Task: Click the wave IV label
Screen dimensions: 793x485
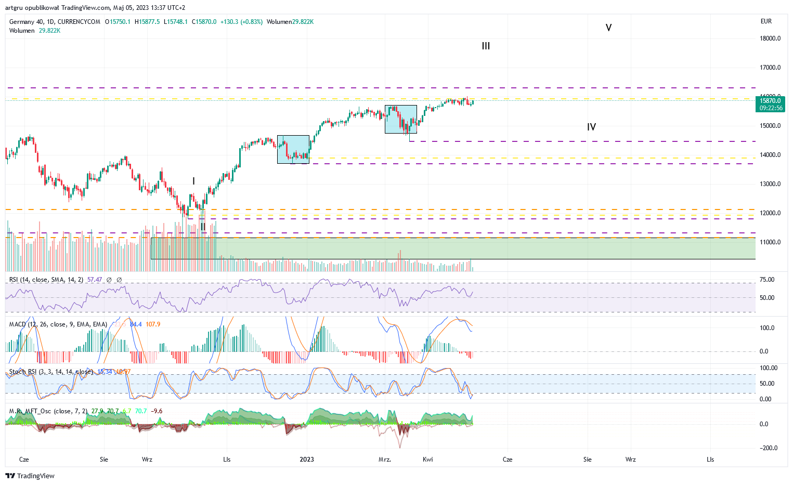Action: (591, 127)
